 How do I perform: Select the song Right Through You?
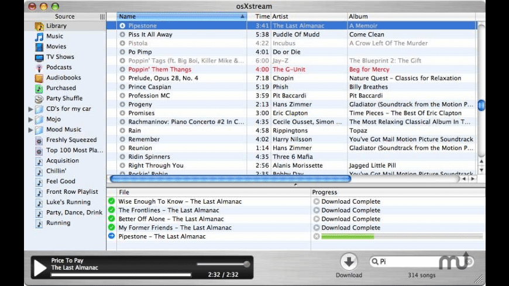point(156,166)
